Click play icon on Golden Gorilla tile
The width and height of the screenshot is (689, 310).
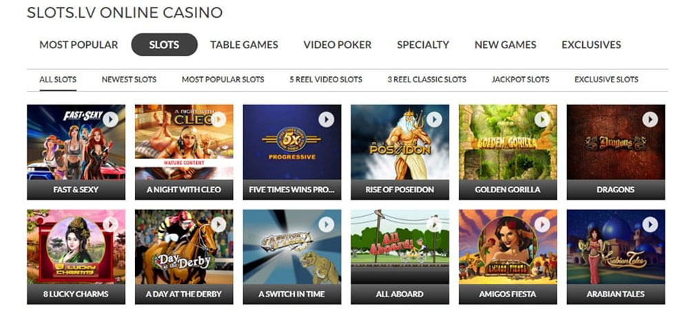[542, 119]
